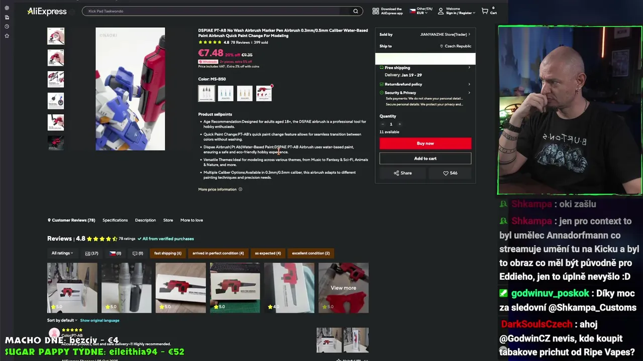Toggle fast shipping (6) review filter
Image resolution: width=643 pixels, height=361 pixels.
pyautogui.click(x=168, y=253)
